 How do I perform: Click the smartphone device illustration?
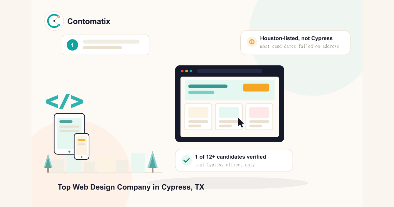tap(81, 146)
